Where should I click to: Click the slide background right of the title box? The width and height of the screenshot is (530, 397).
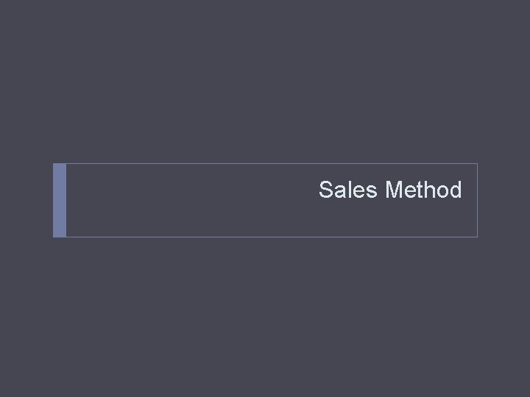[x=504, y=200]
